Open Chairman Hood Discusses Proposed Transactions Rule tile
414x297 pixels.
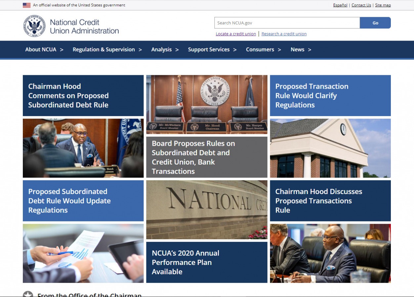330,201
